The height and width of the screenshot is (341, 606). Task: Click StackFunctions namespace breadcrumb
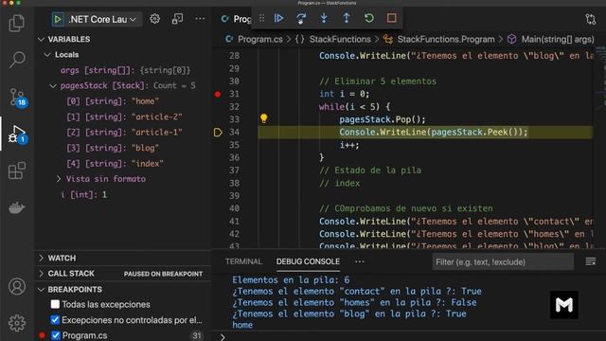[x=340, y=39]
